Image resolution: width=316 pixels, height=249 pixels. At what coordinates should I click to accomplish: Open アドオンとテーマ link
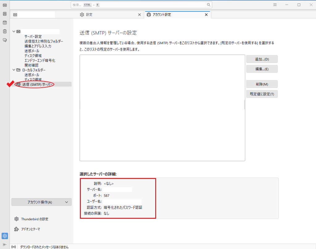pyautogui.click(x=30, y=229)
